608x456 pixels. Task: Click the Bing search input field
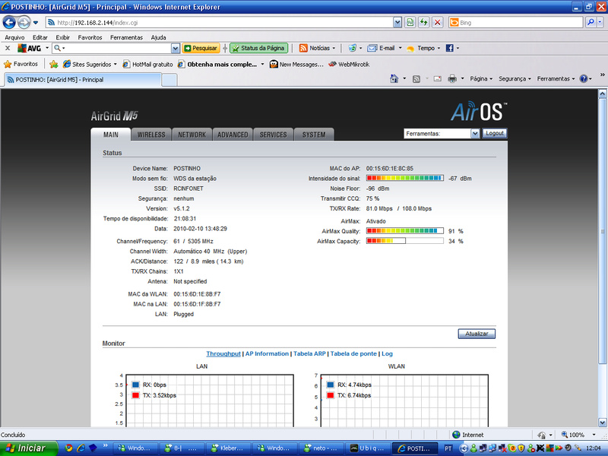point(516,23)
